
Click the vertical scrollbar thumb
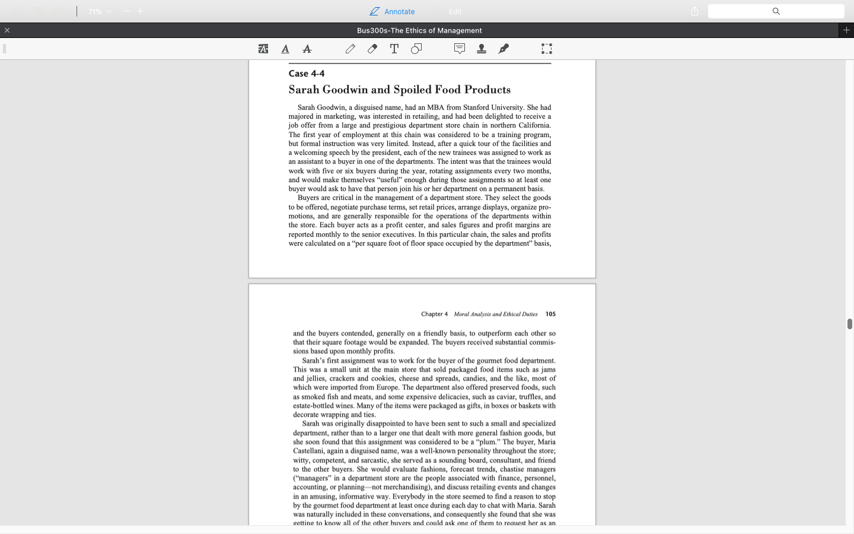pyautogui.click(x=850, y=324)
